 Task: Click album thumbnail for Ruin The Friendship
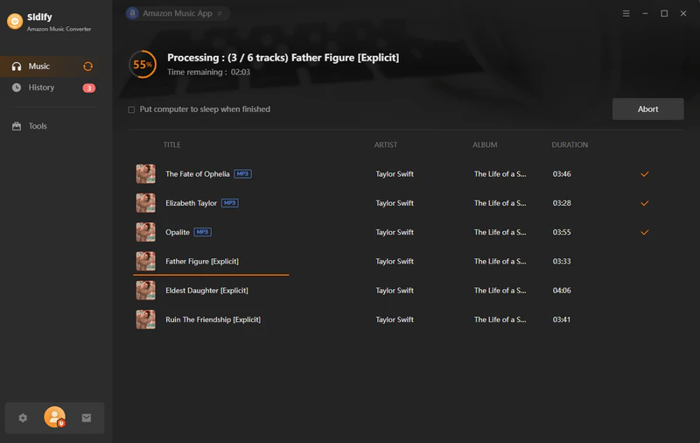pyautogui.click(x=146, y=320)
